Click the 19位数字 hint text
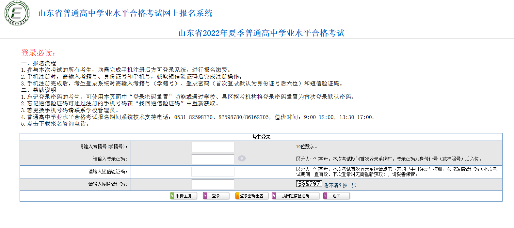Image resolution: width=514 pixels, height=228 pixels. coord(307,147)
